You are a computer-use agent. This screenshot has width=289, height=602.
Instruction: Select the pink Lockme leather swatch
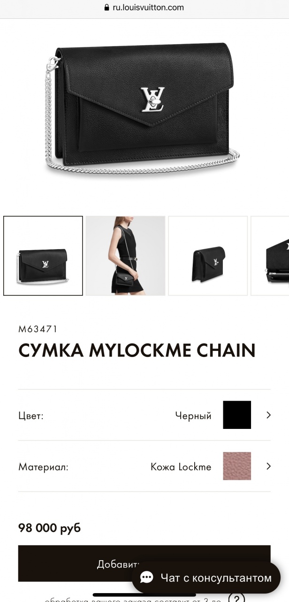click(237, 466)
